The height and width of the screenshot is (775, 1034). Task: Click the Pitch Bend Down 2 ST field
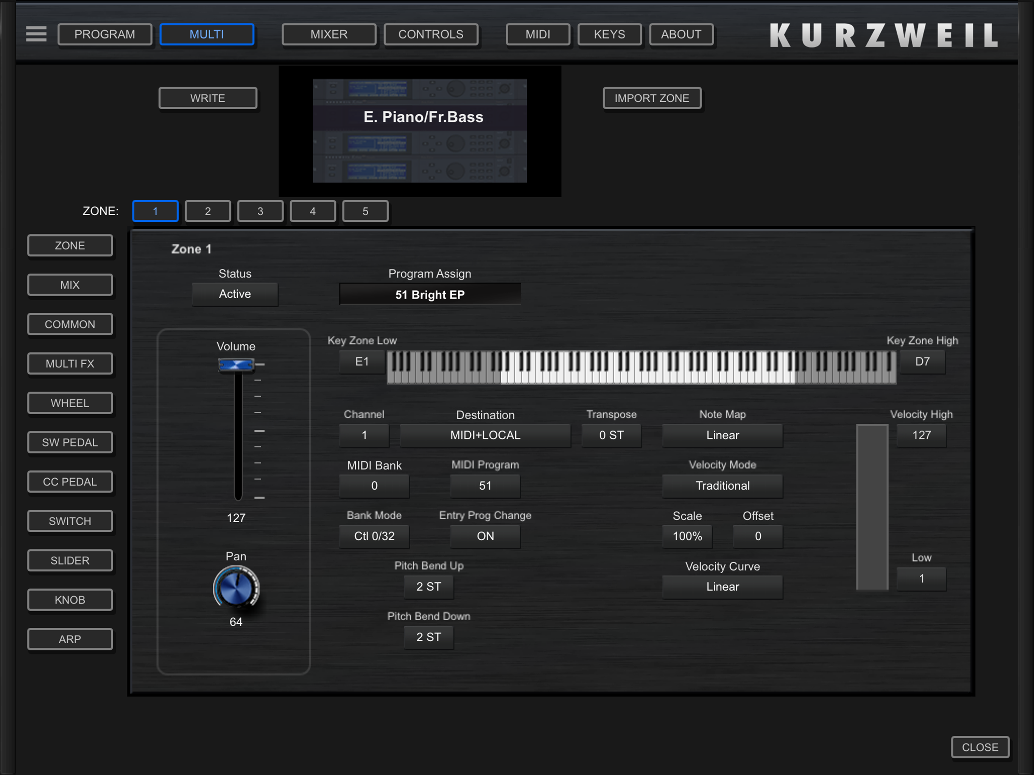point(429,637)
